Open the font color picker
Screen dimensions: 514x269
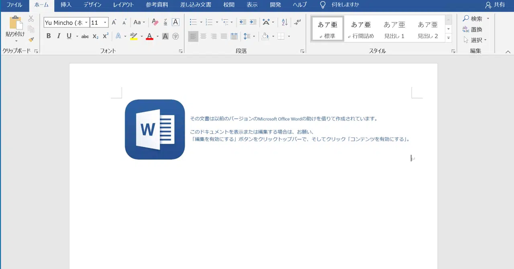point(149,36)
